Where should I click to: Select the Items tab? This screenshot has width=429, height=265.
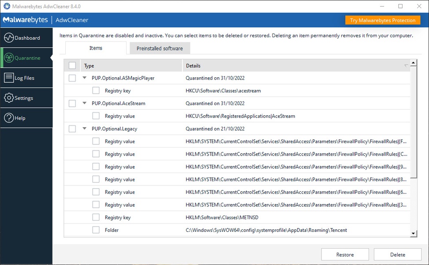tap(96, 48)
